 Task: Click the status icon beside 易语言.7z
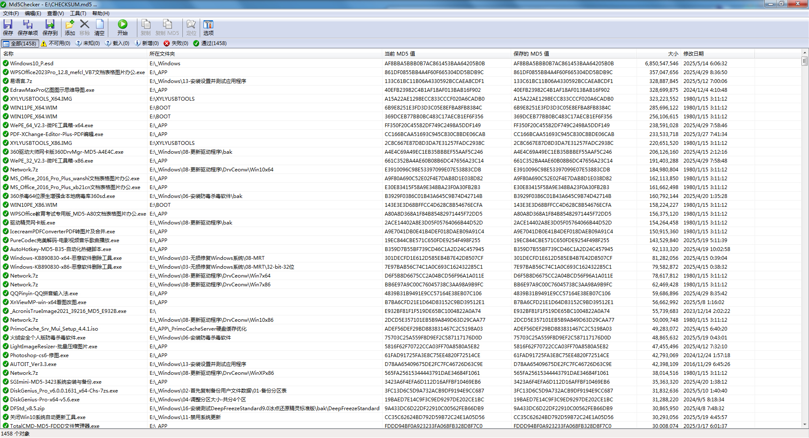pos(5,81)
